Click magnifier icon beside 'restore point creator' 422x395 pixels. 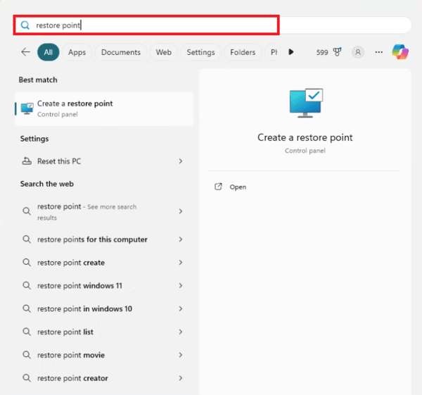[27, 378]
